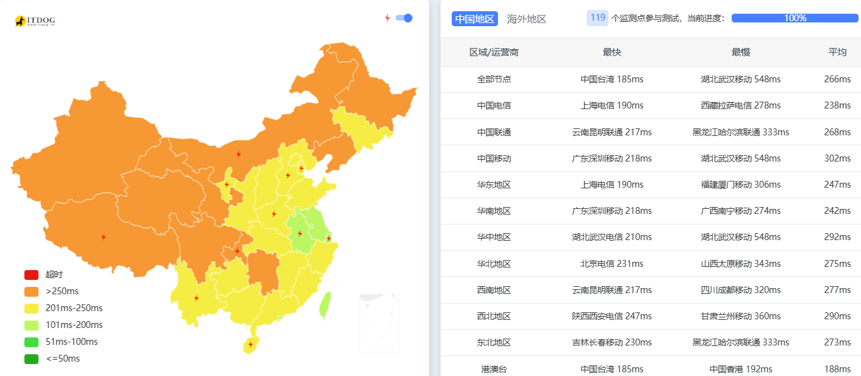
Task: Click the lightning marker on Hainan island
Action: point(251,344)
